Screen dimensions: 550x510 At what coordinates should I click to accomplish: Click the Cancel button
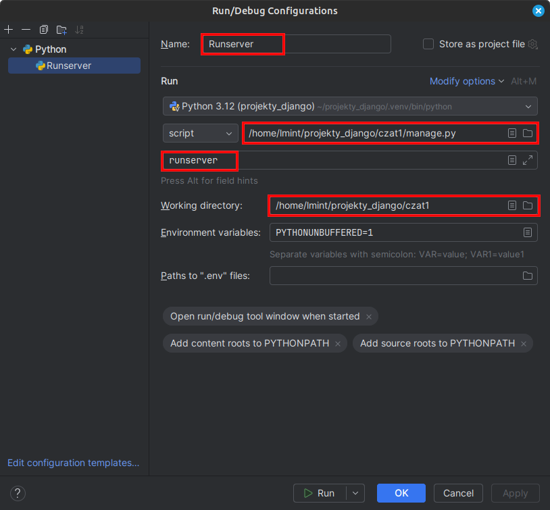tap(458, 493)
